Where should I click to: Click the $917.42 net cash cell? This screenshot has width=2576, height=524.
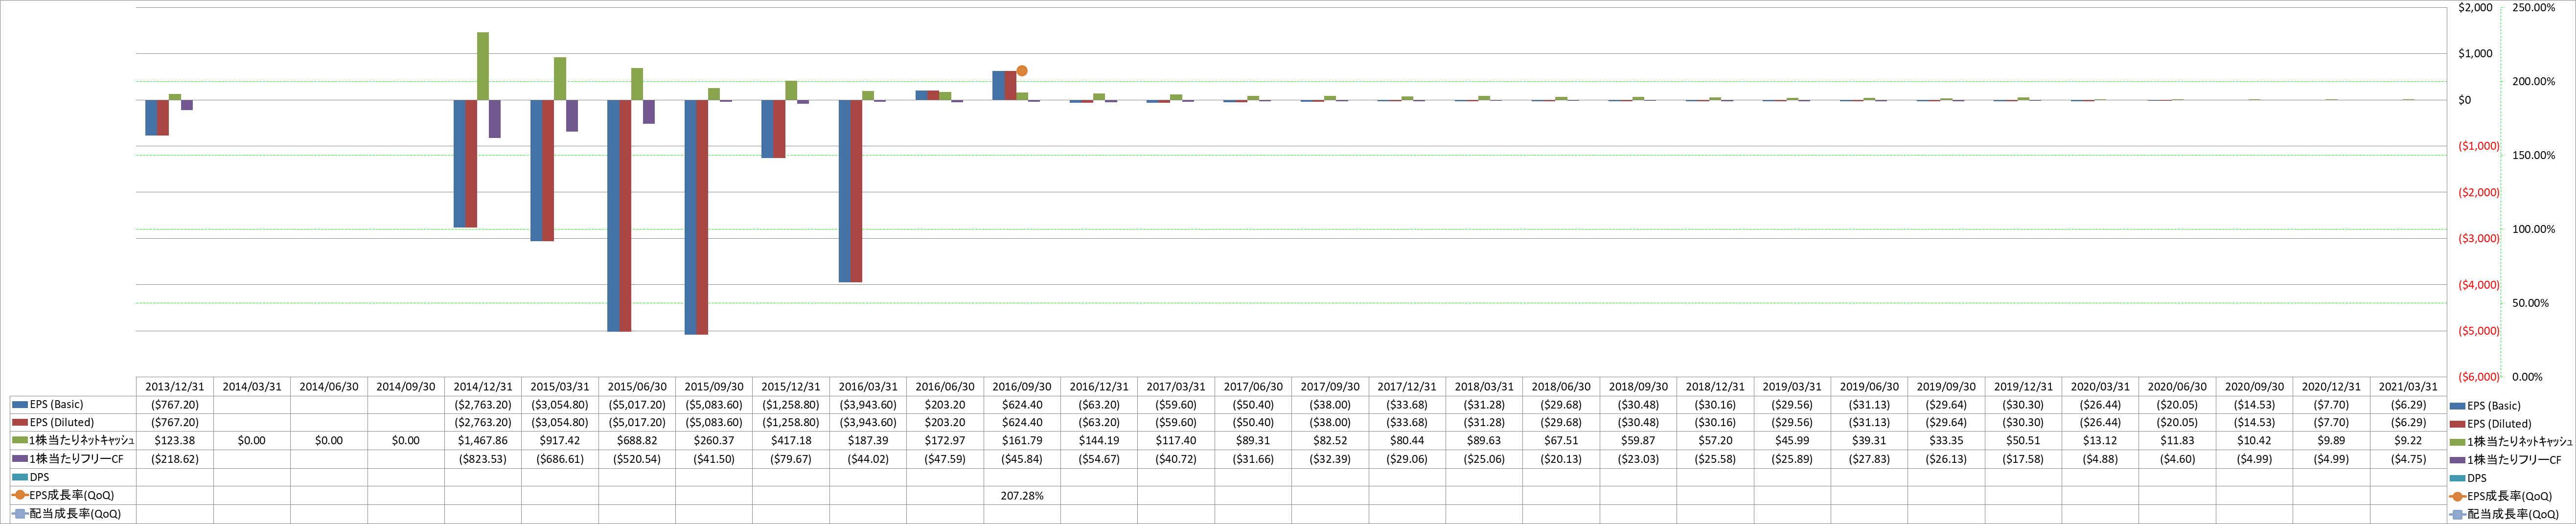tap(560, 441)
